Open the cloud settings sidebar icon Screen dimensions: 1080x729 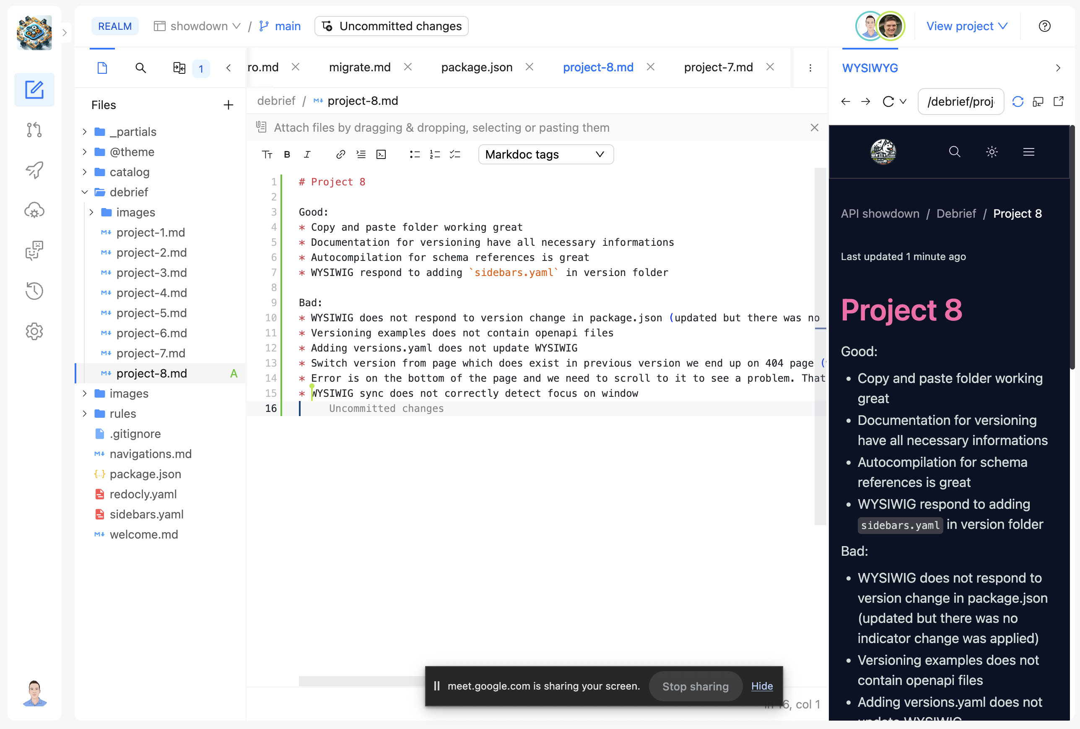(x=34, y=211)
